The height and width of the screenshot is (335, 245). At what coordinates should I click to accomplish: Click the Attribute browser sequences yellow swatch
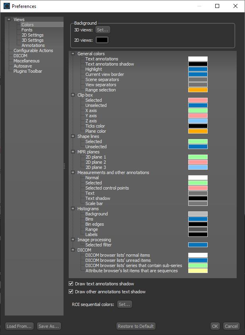click(x=198, y=271)
